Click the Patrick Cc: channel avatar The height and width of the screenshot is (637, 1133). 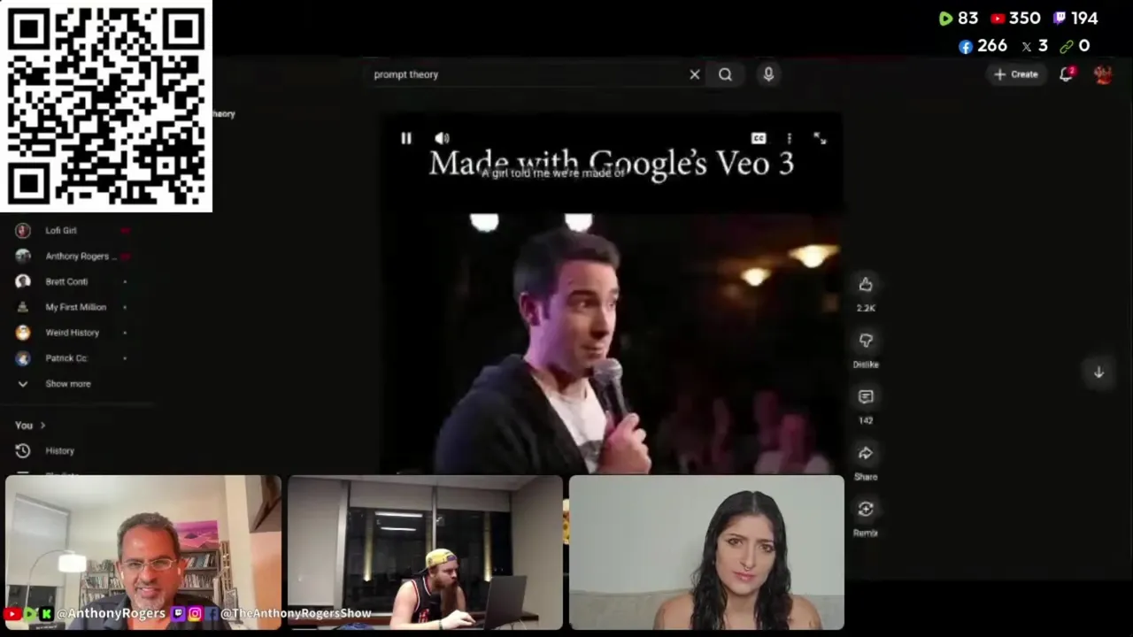(x=23, y=358)
